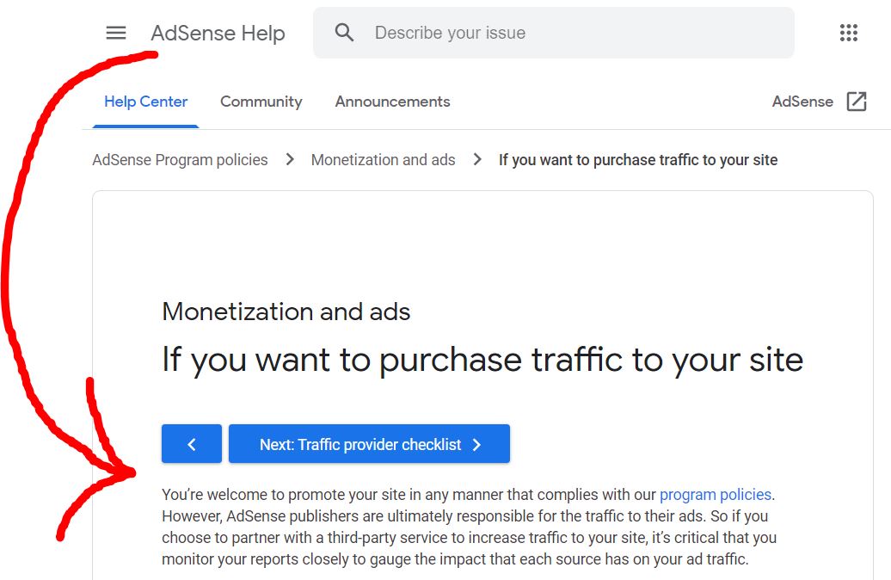Open the Announcements tab

pos(393,102)
